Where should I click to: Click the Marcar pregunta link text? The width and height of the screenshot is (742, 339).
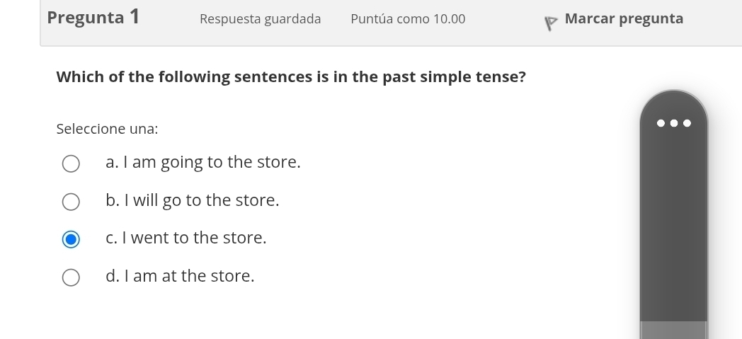click(x=624, y=19)
